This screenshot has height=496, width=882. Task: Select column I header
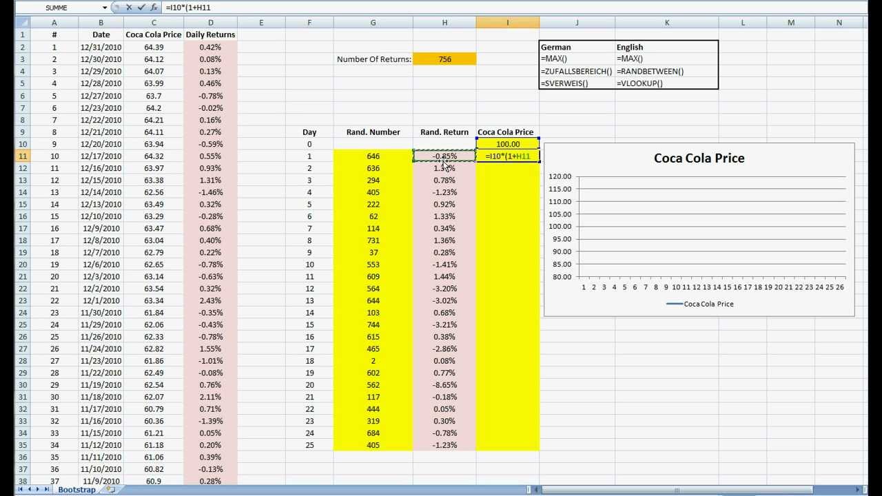pos(508,23)
